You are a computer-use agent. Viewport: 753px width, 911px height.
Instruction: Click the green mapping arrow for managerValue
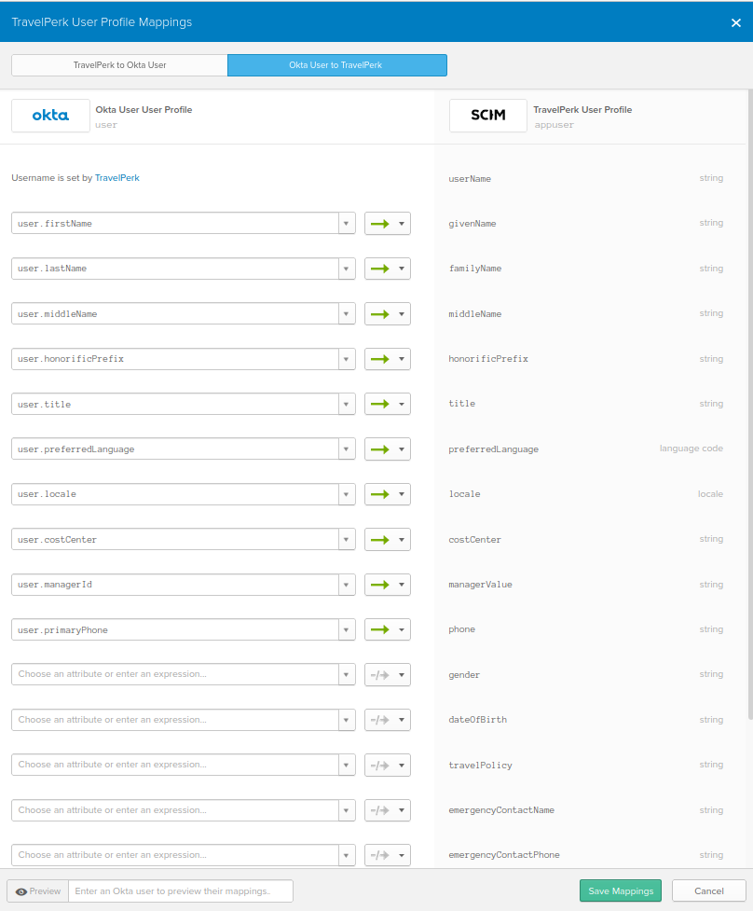point(379,585)
